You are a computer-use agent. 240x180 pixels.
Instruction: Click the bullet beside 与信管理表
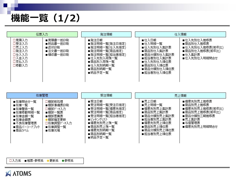(183, 123)
